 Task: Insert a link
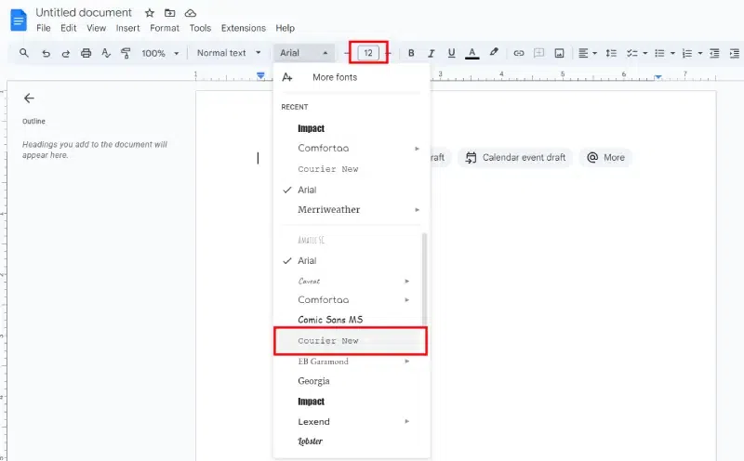(x=519, y=53)
